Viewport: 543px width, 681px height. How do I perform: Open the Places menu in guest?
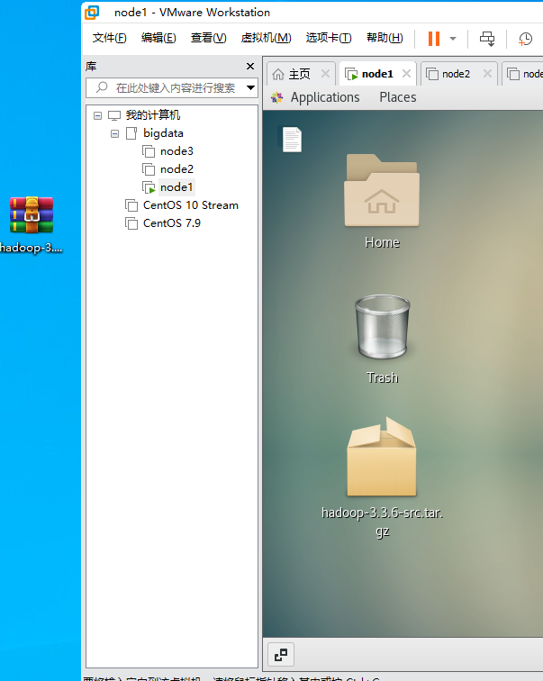tap(398, 97)
